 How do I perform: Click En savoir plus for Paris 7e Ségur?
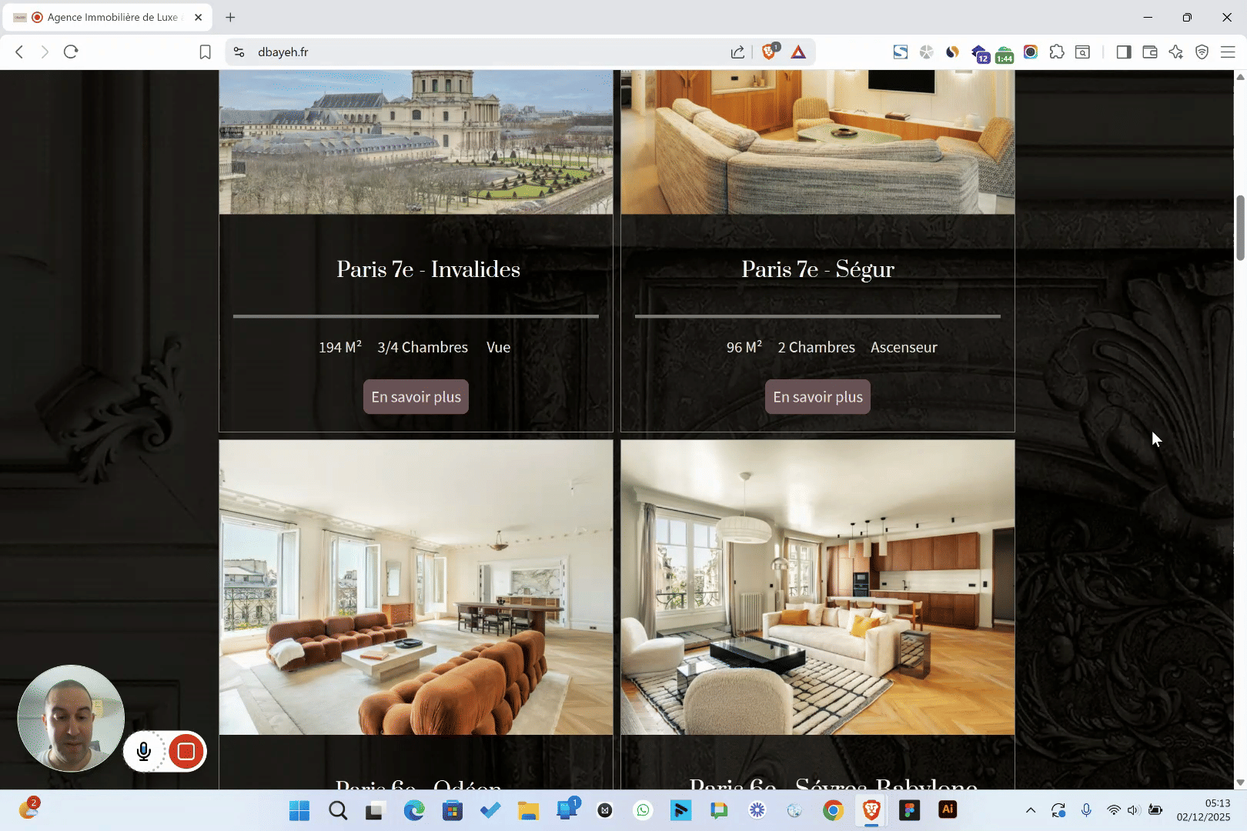coord(817,397)
